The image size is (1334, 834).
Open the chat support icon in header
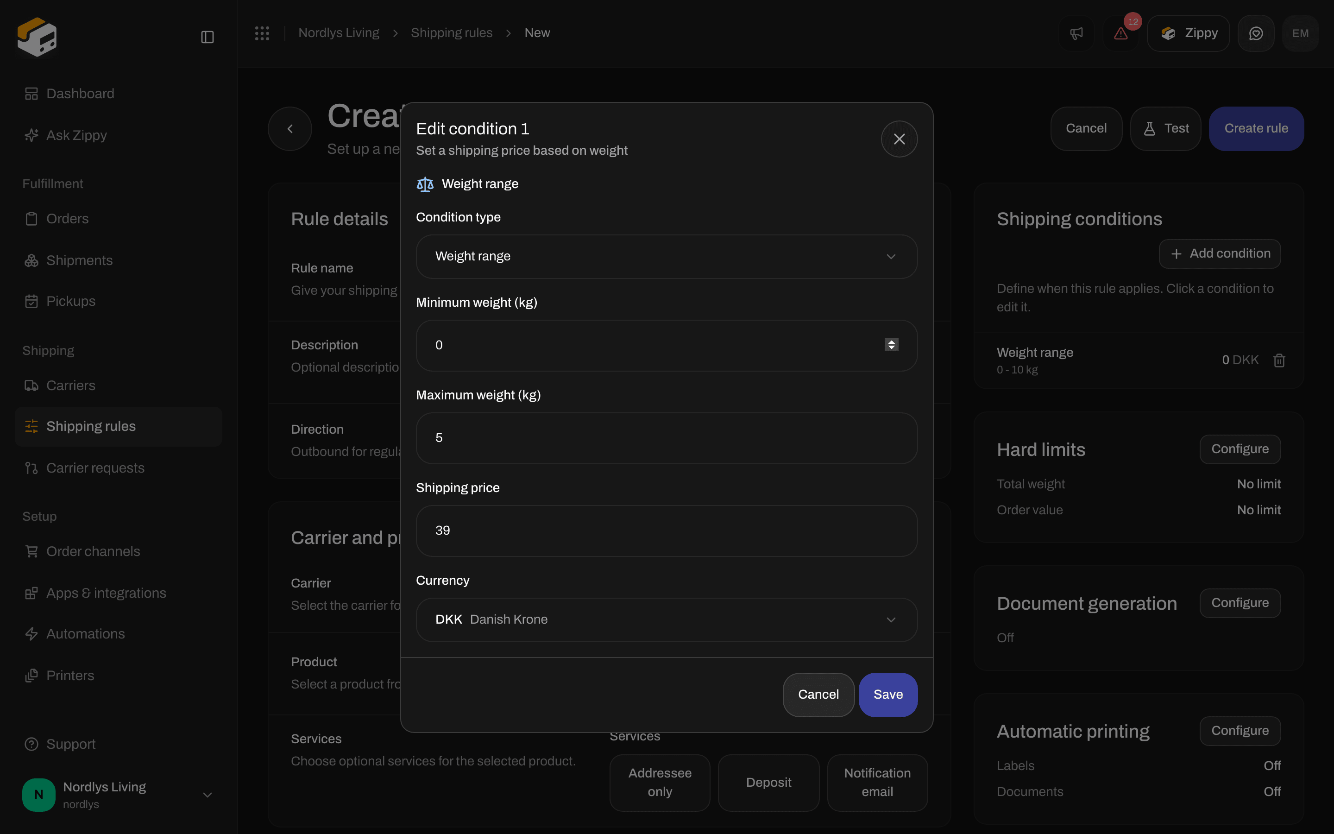1256,33
